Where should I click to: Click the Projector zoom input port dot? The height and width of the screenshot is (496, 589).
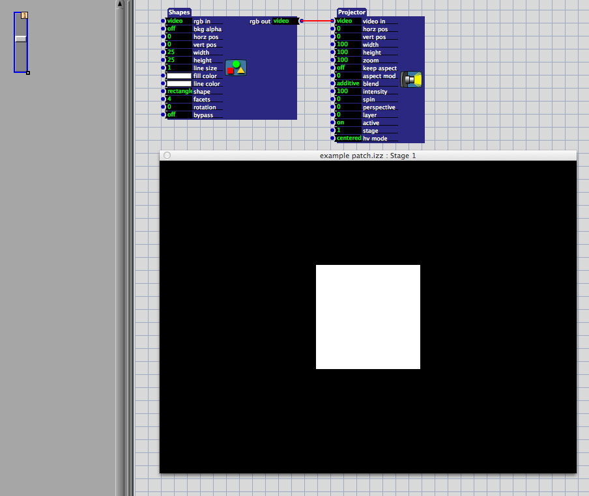[x=333, y=61]
